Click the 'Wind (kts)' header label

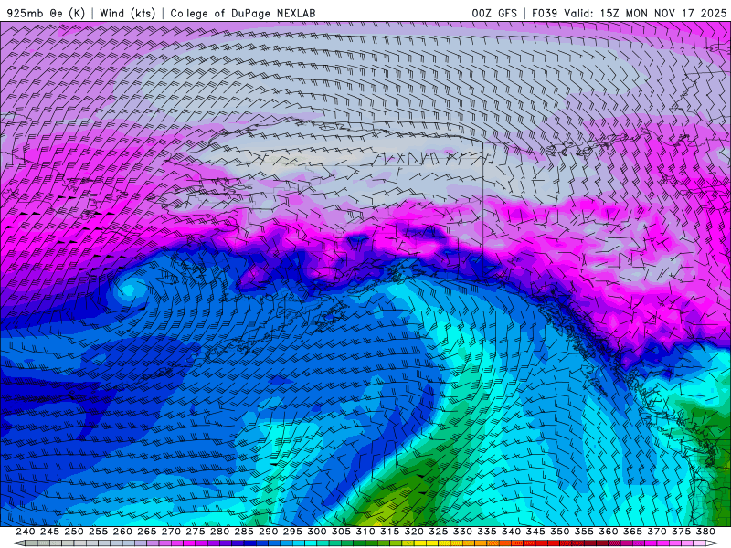(x=128, y=13)
